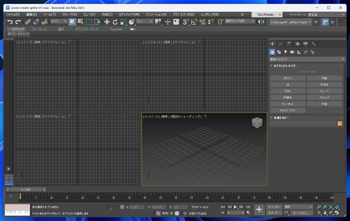Activate the Select Object tool
The width and height of the screenshot is (350, 221).
72,22
